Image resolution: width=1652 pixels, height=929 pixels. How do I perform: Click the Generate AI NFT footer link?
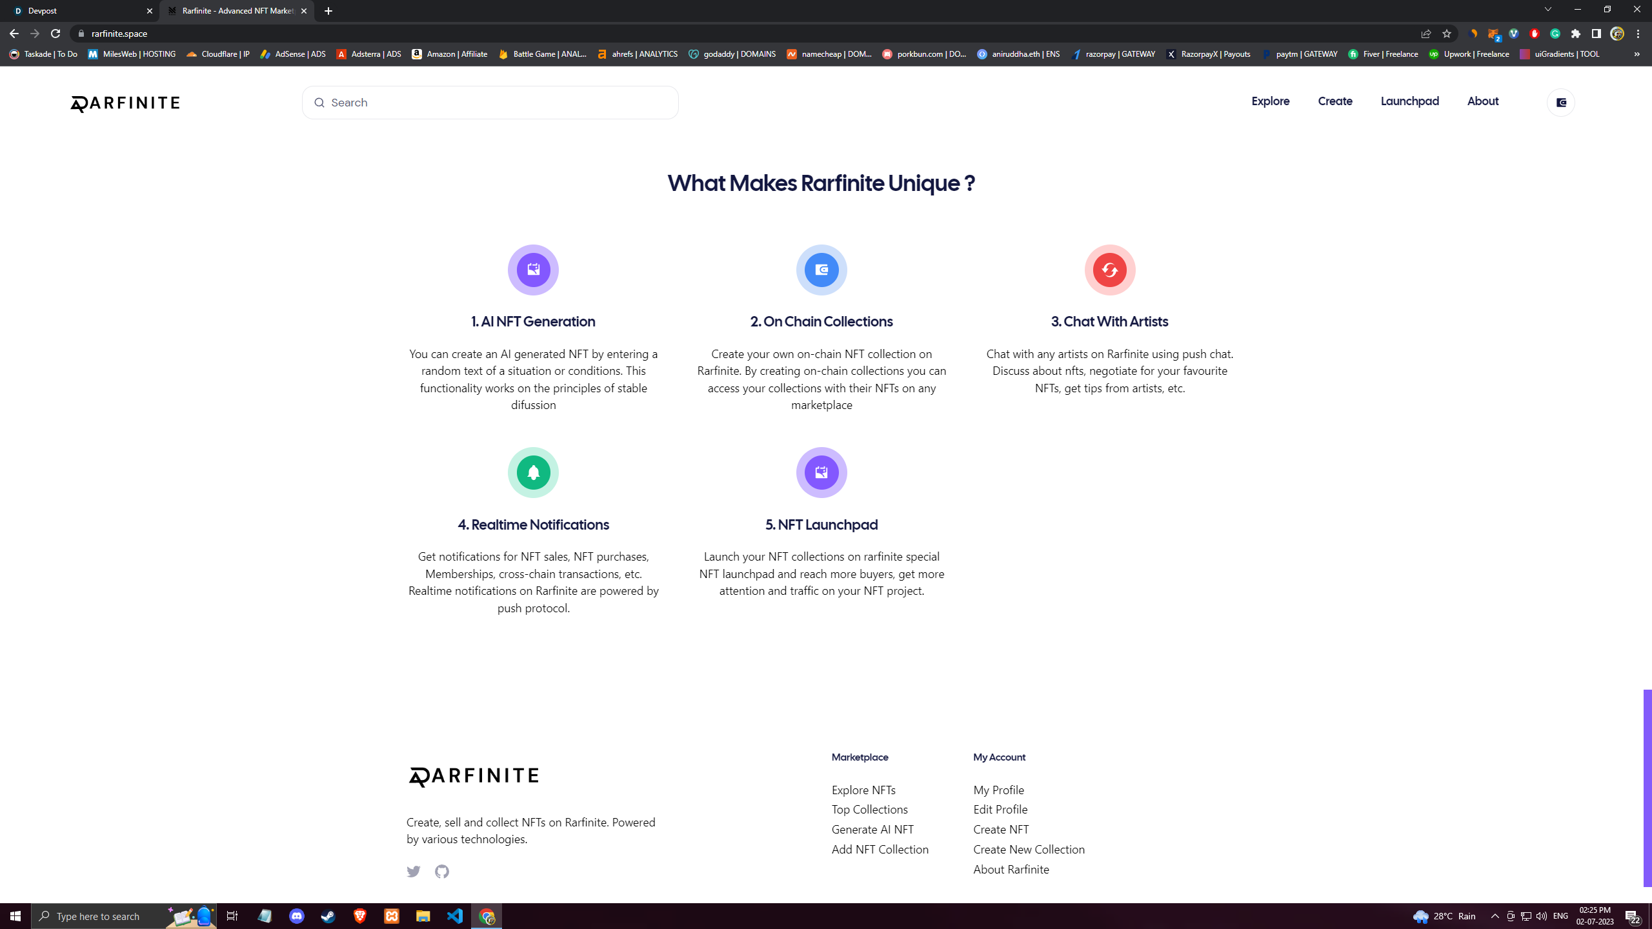(872, 830)
